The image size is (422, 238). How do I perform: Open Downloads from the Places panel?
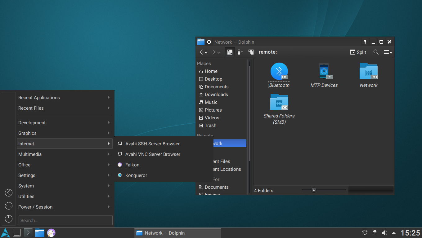216,94
